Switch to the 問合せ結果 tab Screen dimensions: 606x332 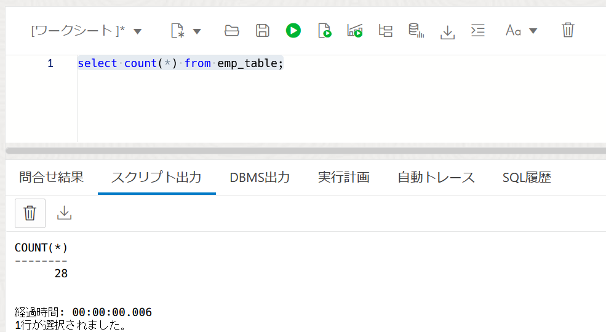tap(52, 177)
